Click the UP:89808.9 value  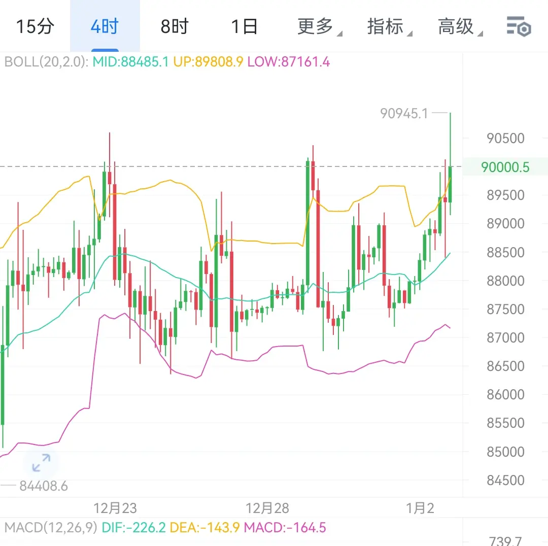[208, 62]
